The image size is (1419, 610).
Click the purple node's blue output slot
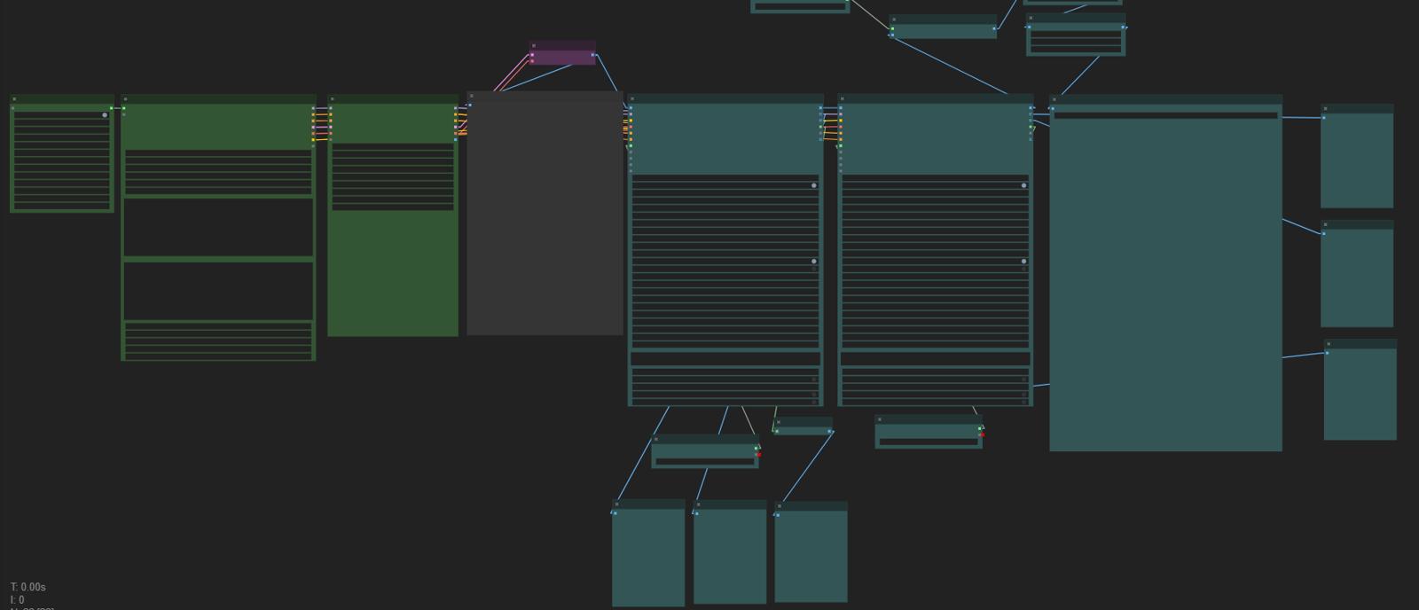[592, 55]
